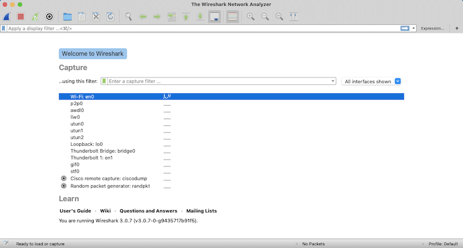The width and height of the screenshot is (463, 248).
Task: Start capturing packets with shark fin icon
Action: (x=6, y=17)
